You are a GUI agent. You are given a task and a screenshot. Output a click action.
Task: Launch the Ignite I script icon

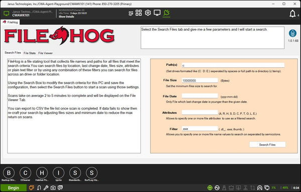(59, 173)
